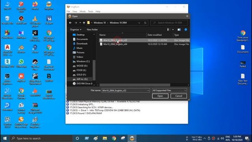Open the Cortana circle on taskbar
Screen dimensions: 252x142
click(77, 138)
